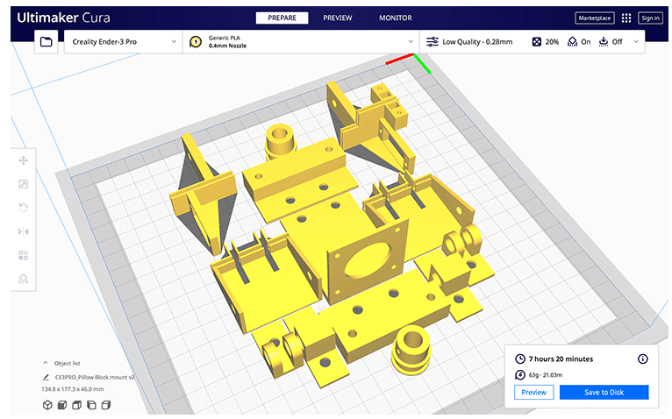Click the print time clock icon

[x=520, y=359]
